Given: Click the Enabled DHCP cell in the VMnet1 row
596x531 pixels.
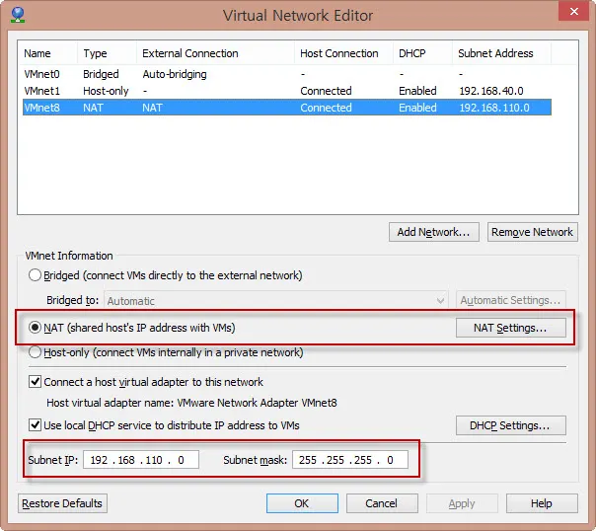Looking at the screenshot, I should [x=417, y=91].
